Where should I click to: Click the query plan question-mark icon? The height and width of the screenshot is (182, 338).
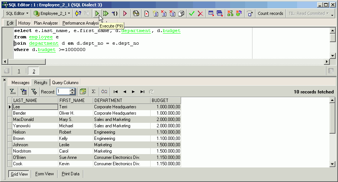click(x=78, y=13)
